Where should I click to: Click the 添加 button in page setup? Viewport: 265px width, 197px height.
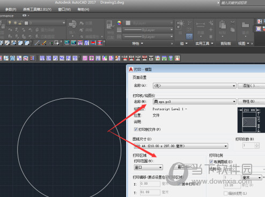(251, 86)
